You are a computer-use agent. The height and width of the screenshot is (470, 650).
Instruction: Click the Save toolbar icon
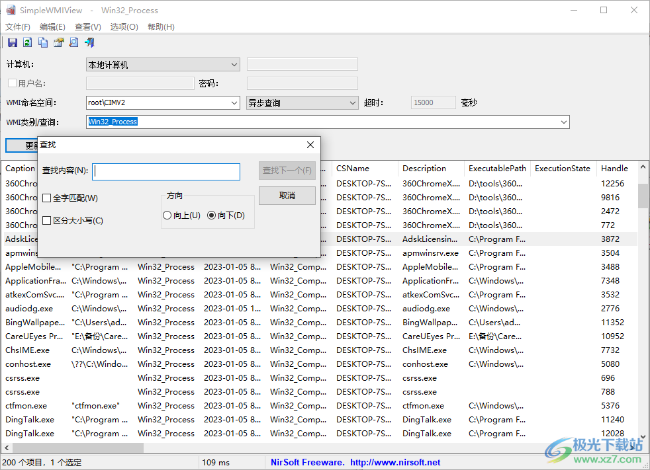tap(12, 42)
